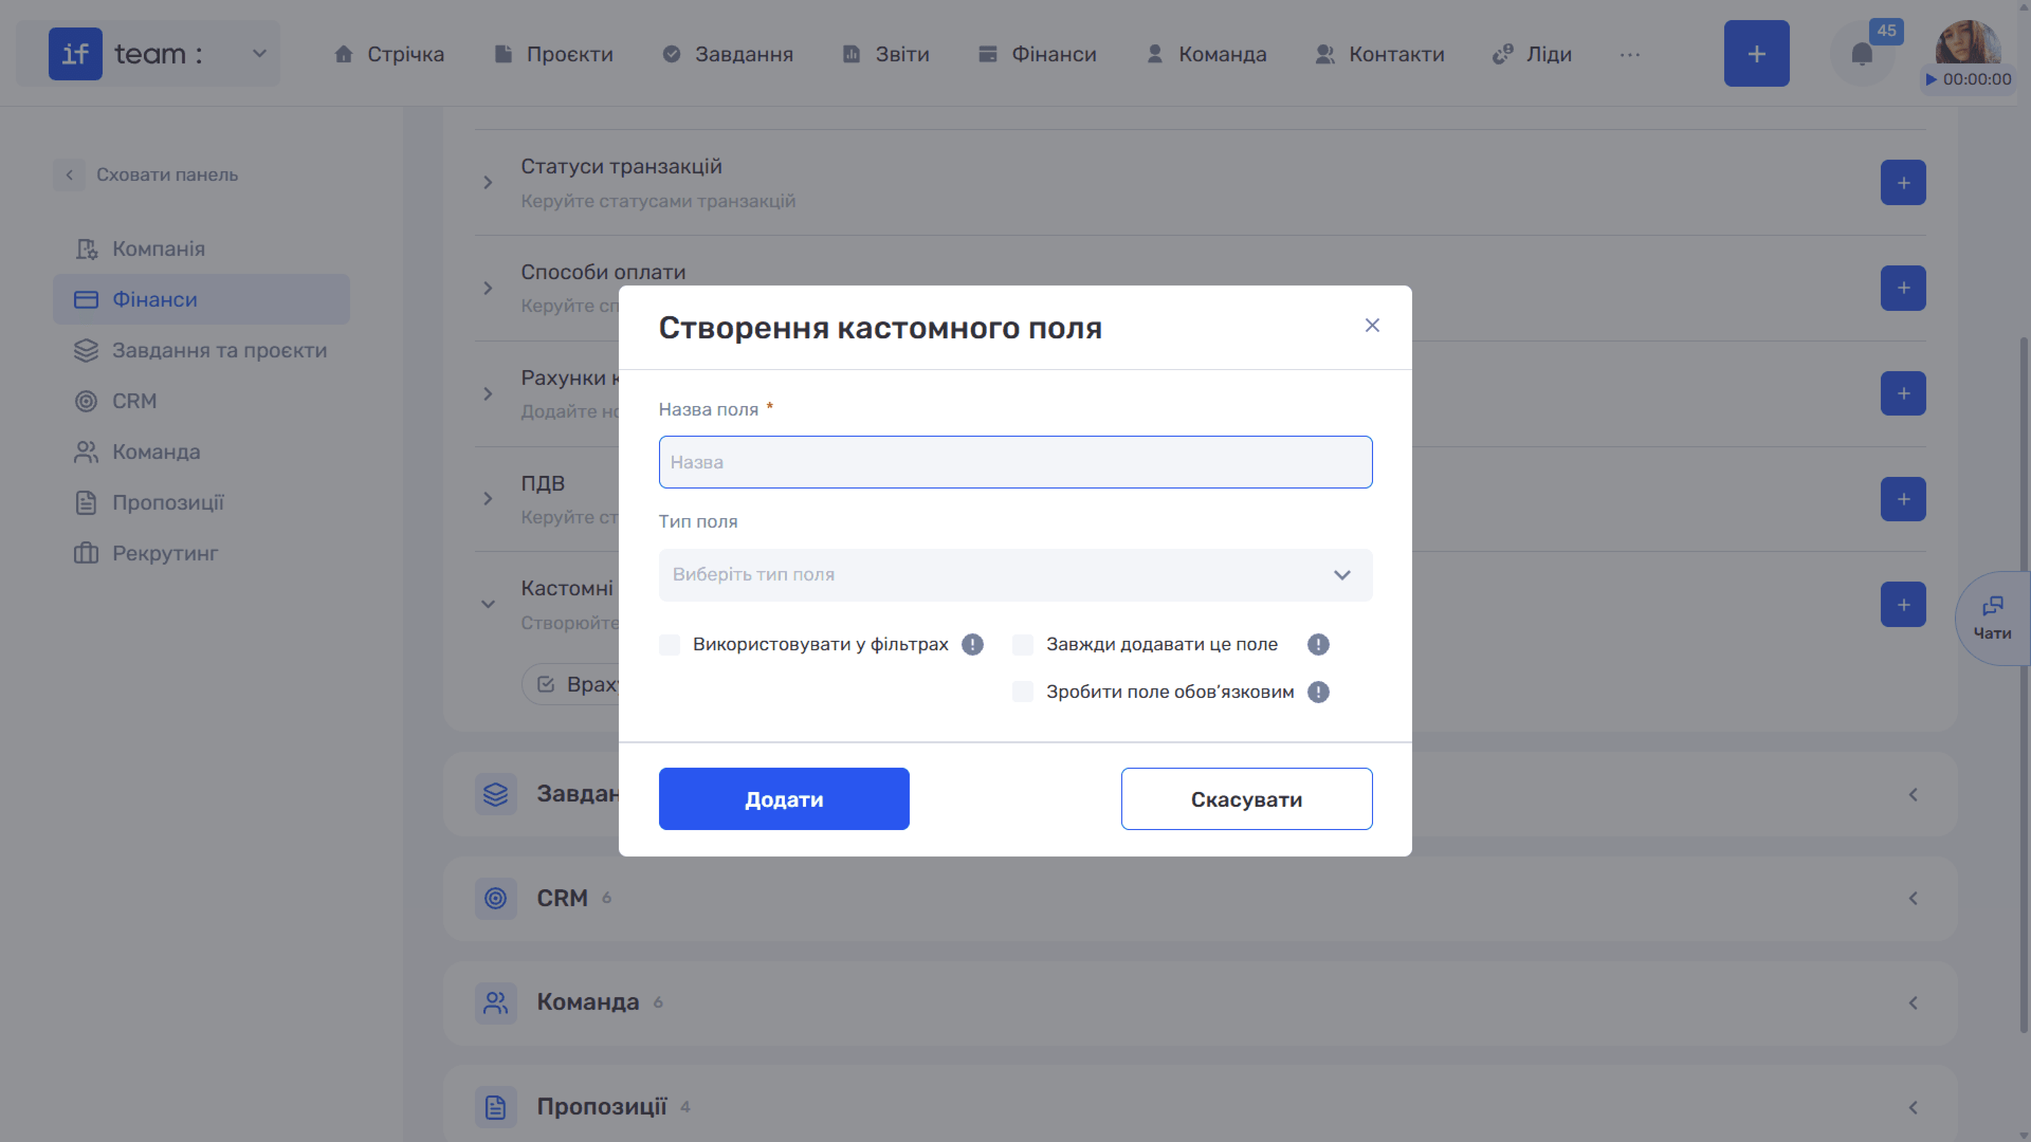
Task: Select CRM in settings sidebar
Action: coord(201,401)
